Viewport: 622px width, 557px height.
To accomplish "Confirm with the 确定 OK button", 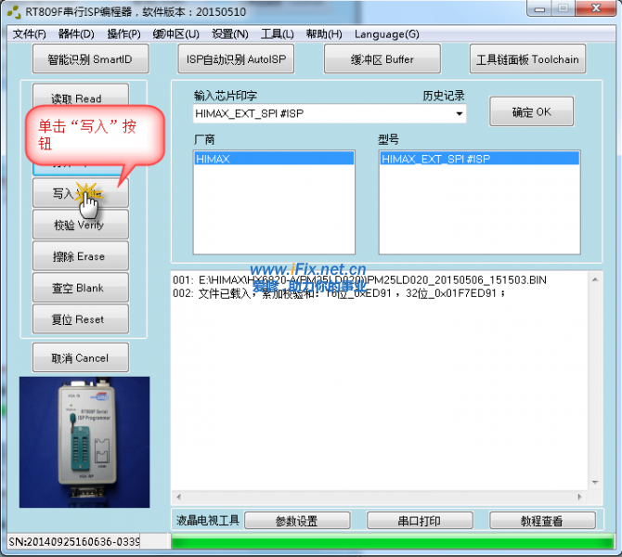I will [531, 112].
